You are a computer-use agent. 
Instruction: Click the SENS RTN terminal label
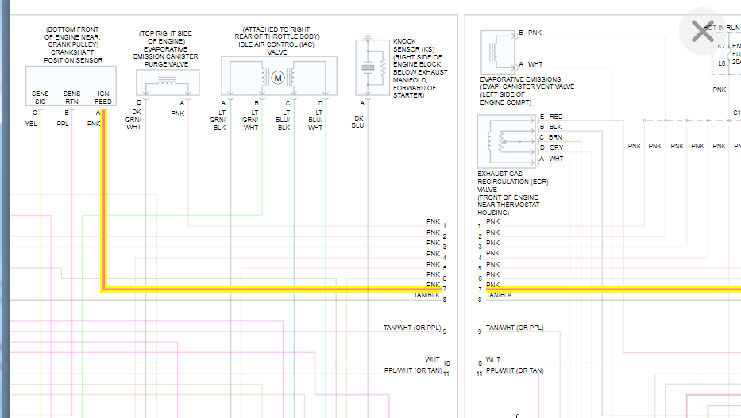pos(71,98)
